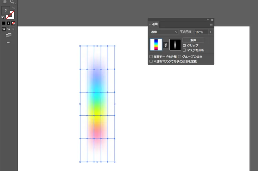Open the 透明 panel hamburger menu
The image size is (258, 171).
211,24
